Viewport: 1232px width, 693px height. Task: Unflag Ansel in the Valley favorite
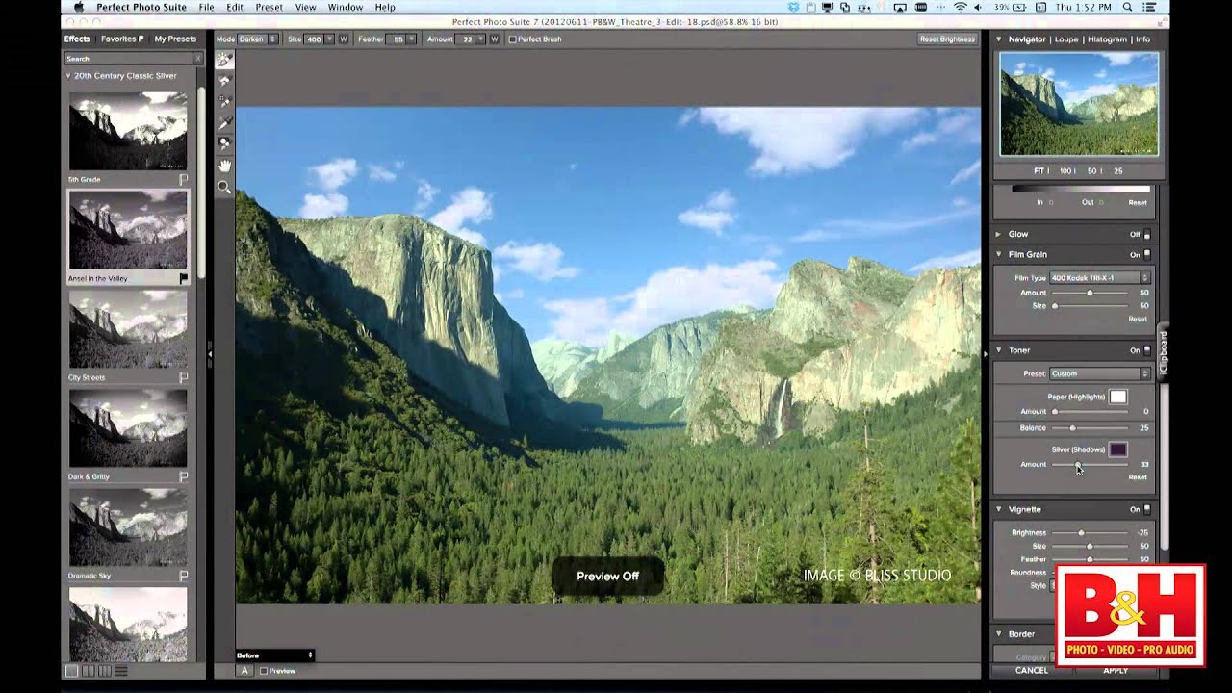coord(183,278)
